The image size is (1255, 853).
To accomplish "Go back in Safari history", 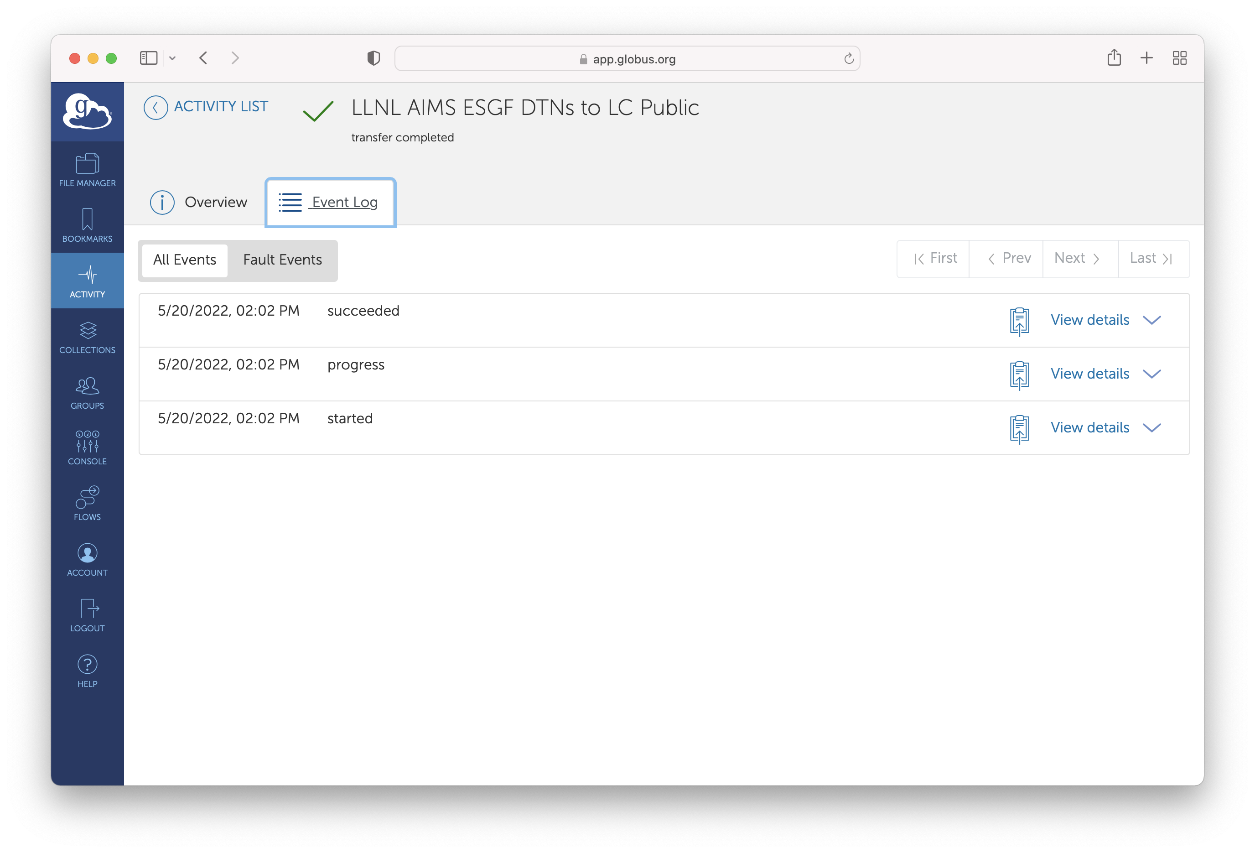I will point(203,58).
